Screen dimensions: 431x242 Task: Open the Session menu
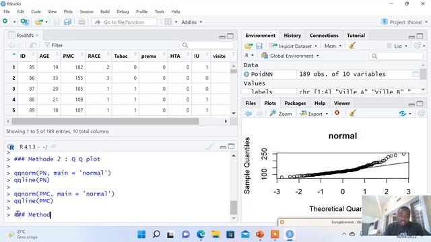pos(86,11)
